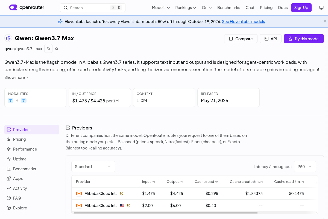Favorite the model with the star icon
This screenshot has height=219, width=328.
pos(57,48)
